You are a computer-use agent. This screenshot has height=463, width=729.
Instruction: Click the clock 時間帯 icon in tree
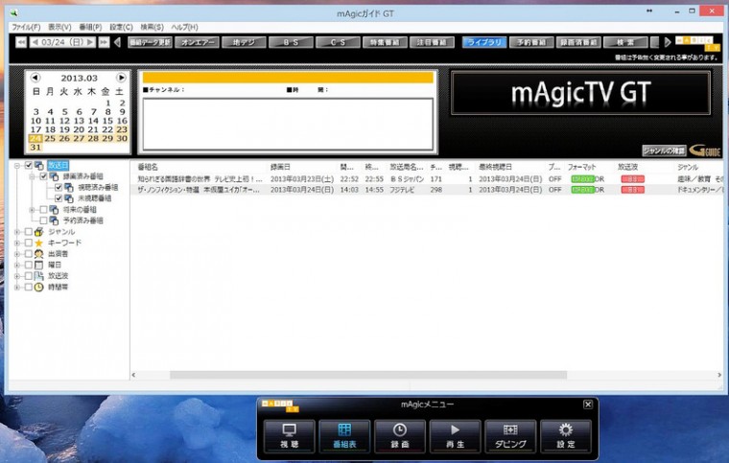click(38, 287)
